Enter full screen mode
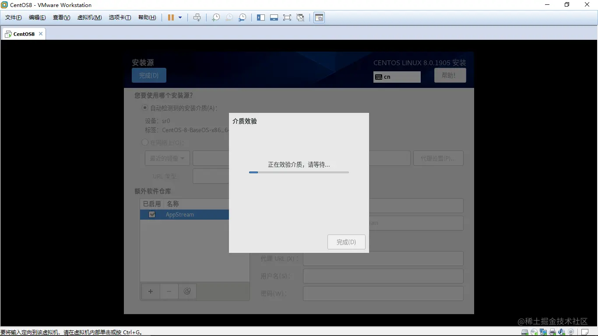The width and height of the screenshot is (598, 336). (x=287, y=17)
